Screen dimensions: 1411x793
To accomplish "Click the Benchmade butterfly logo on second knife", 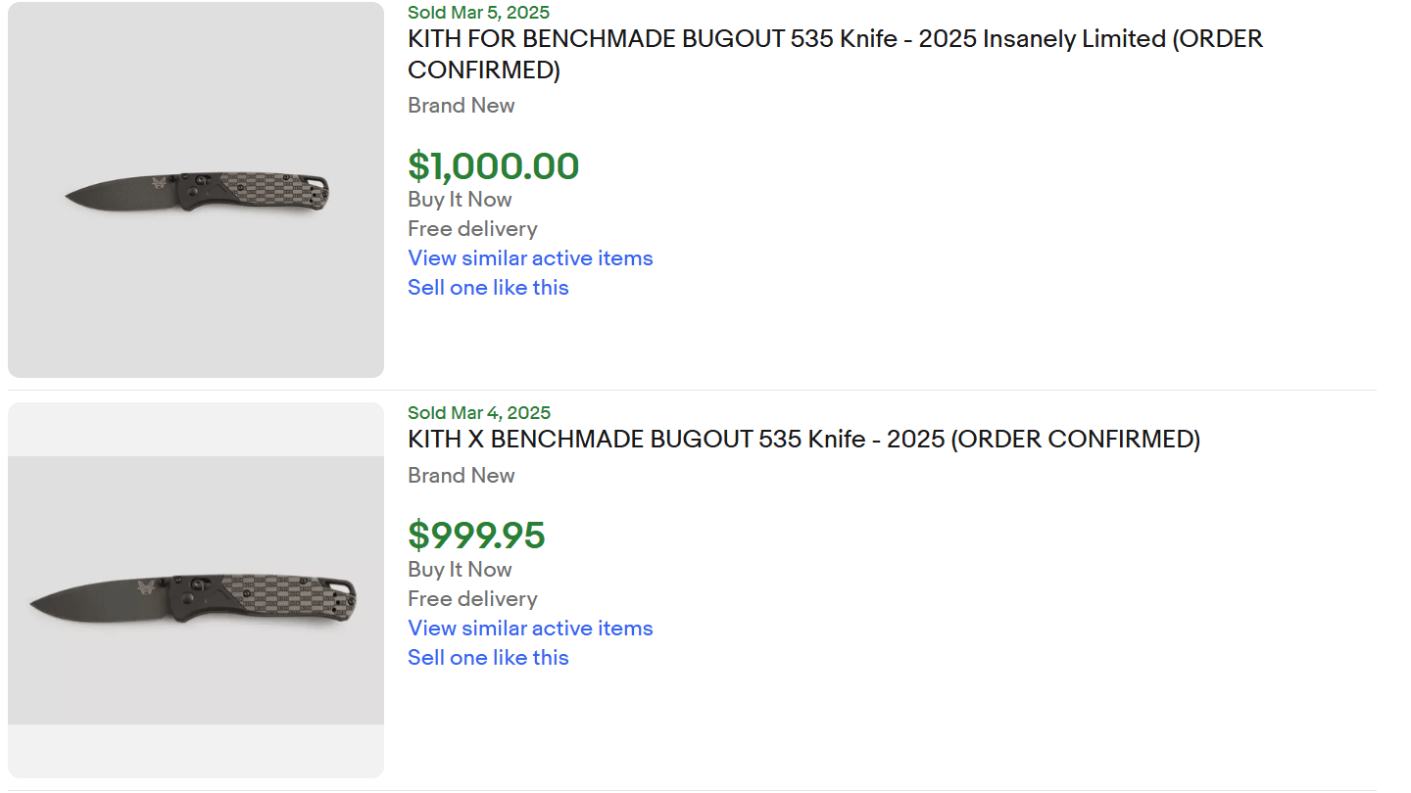I will pyautogui.click(x=146, y=587).
